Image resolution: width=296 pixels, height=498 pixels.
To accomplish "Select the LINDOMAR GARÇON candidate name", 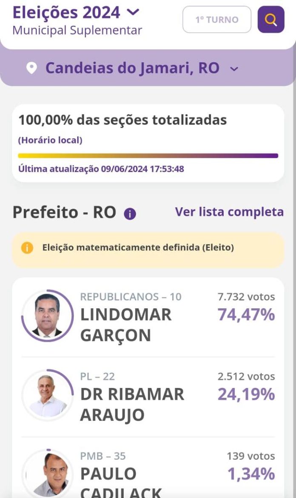I will (126, 325).
